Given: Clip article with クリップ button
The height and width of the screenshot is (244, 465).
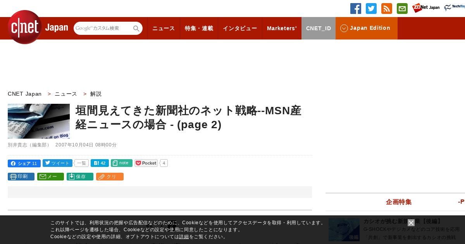Looking at the screenshot, I should pyautogui.click(x=110, y=177).
